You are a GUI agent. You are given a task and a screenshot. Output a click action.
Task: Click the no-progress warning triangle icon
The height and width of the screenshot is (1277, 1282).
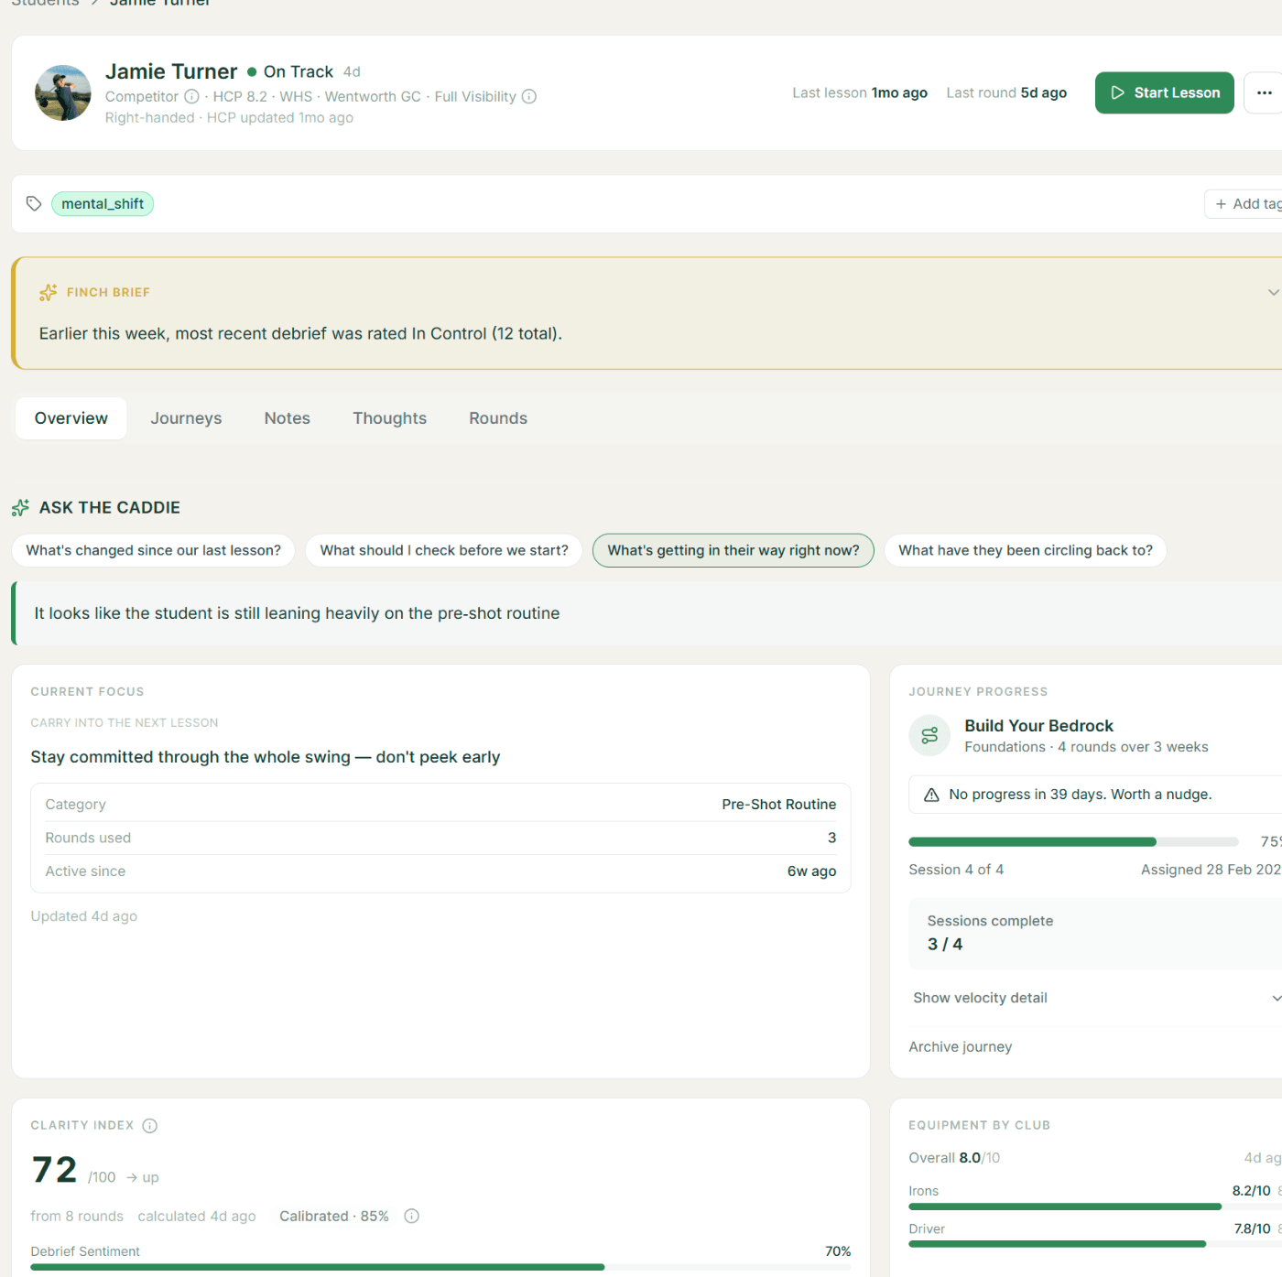tap(931, 795)
